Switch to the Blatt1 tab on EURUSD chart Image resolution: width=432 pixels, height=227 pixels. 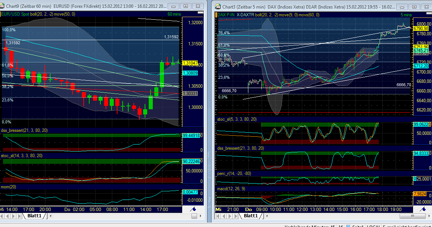tap(34, 215)
